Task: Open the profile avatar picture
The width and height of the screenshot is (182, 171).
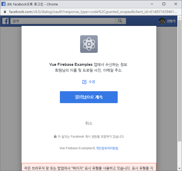Action: pyautogui.click(x=162, y=21)
